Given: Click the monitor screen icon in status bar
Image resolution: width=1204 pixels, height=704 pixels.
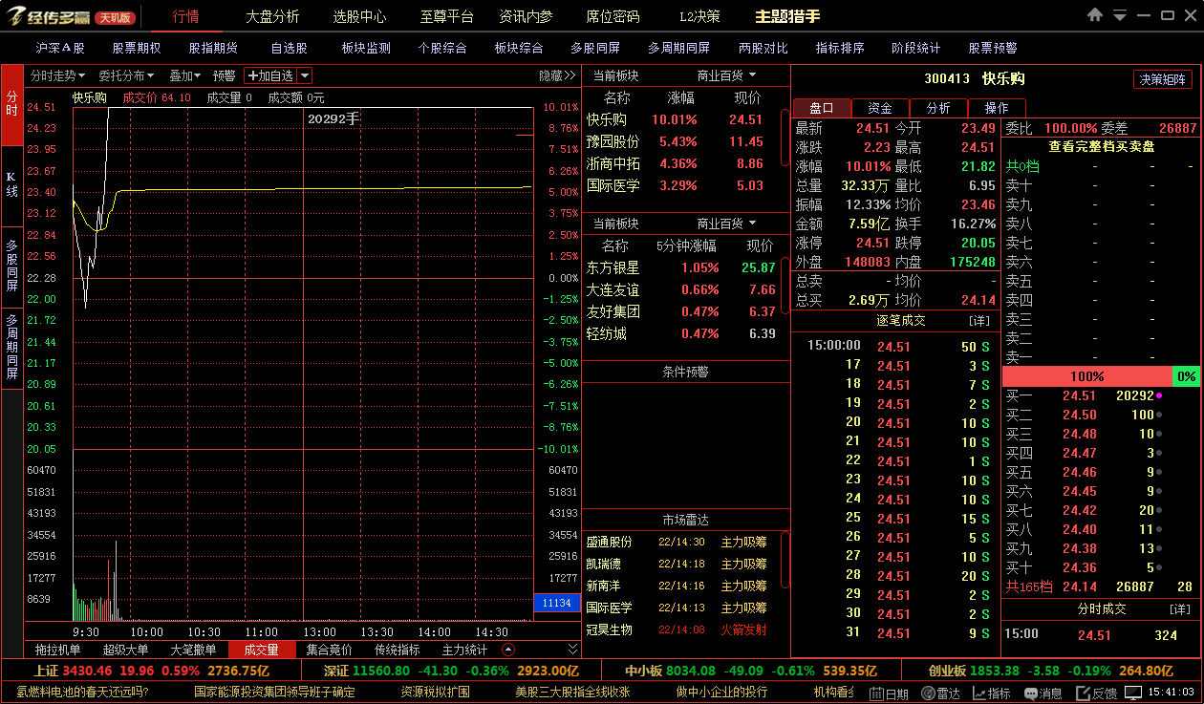Looking at the screenshot, I should tap(1133, 693).
